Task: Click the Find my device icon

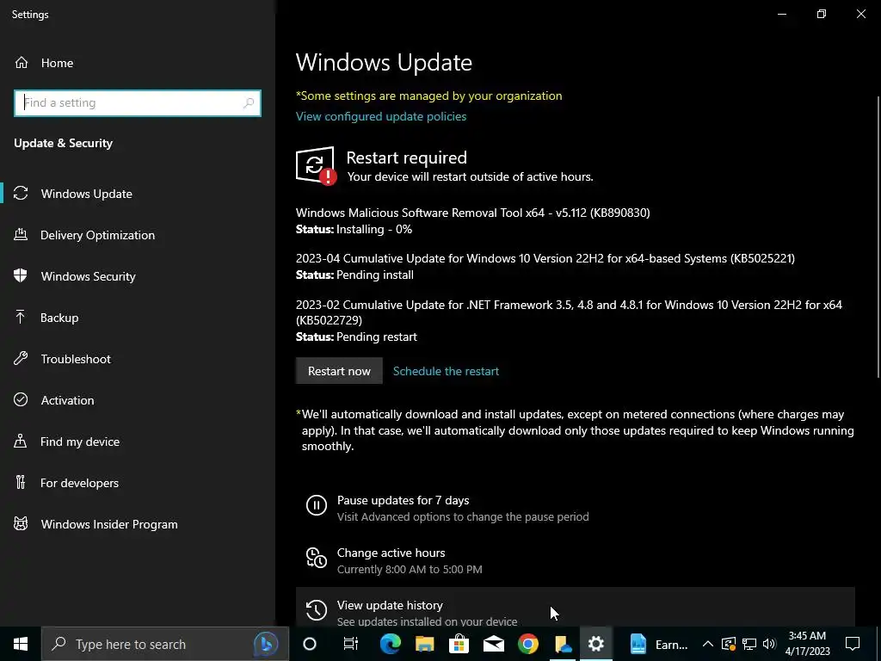Action: coord(21,441)
